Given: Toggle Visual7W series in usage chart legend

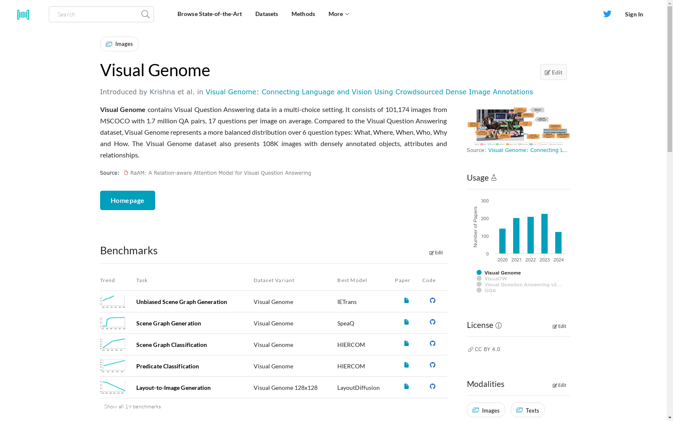Looking at the screenshot, I should [x=492, y=279].
